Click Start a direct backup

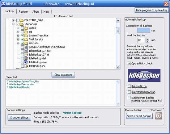tap(139, 116)
